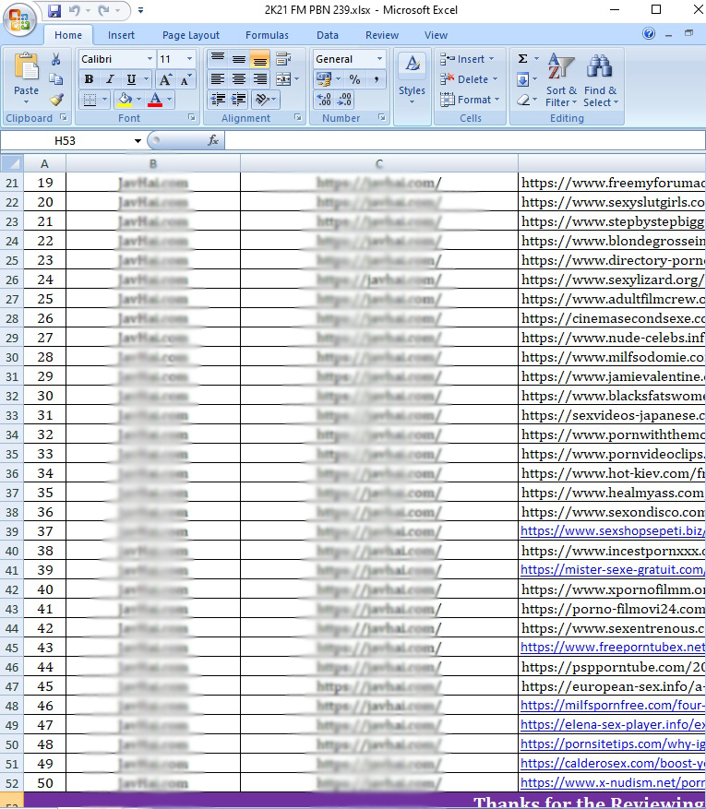Click the Insert Function fx button
706x809 pixels.
click(x=212, y=140)
